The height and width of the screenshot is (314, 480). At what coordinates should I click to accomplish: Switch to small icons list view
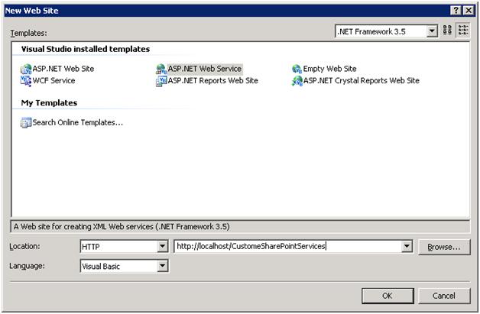click(x=463, y=31)
